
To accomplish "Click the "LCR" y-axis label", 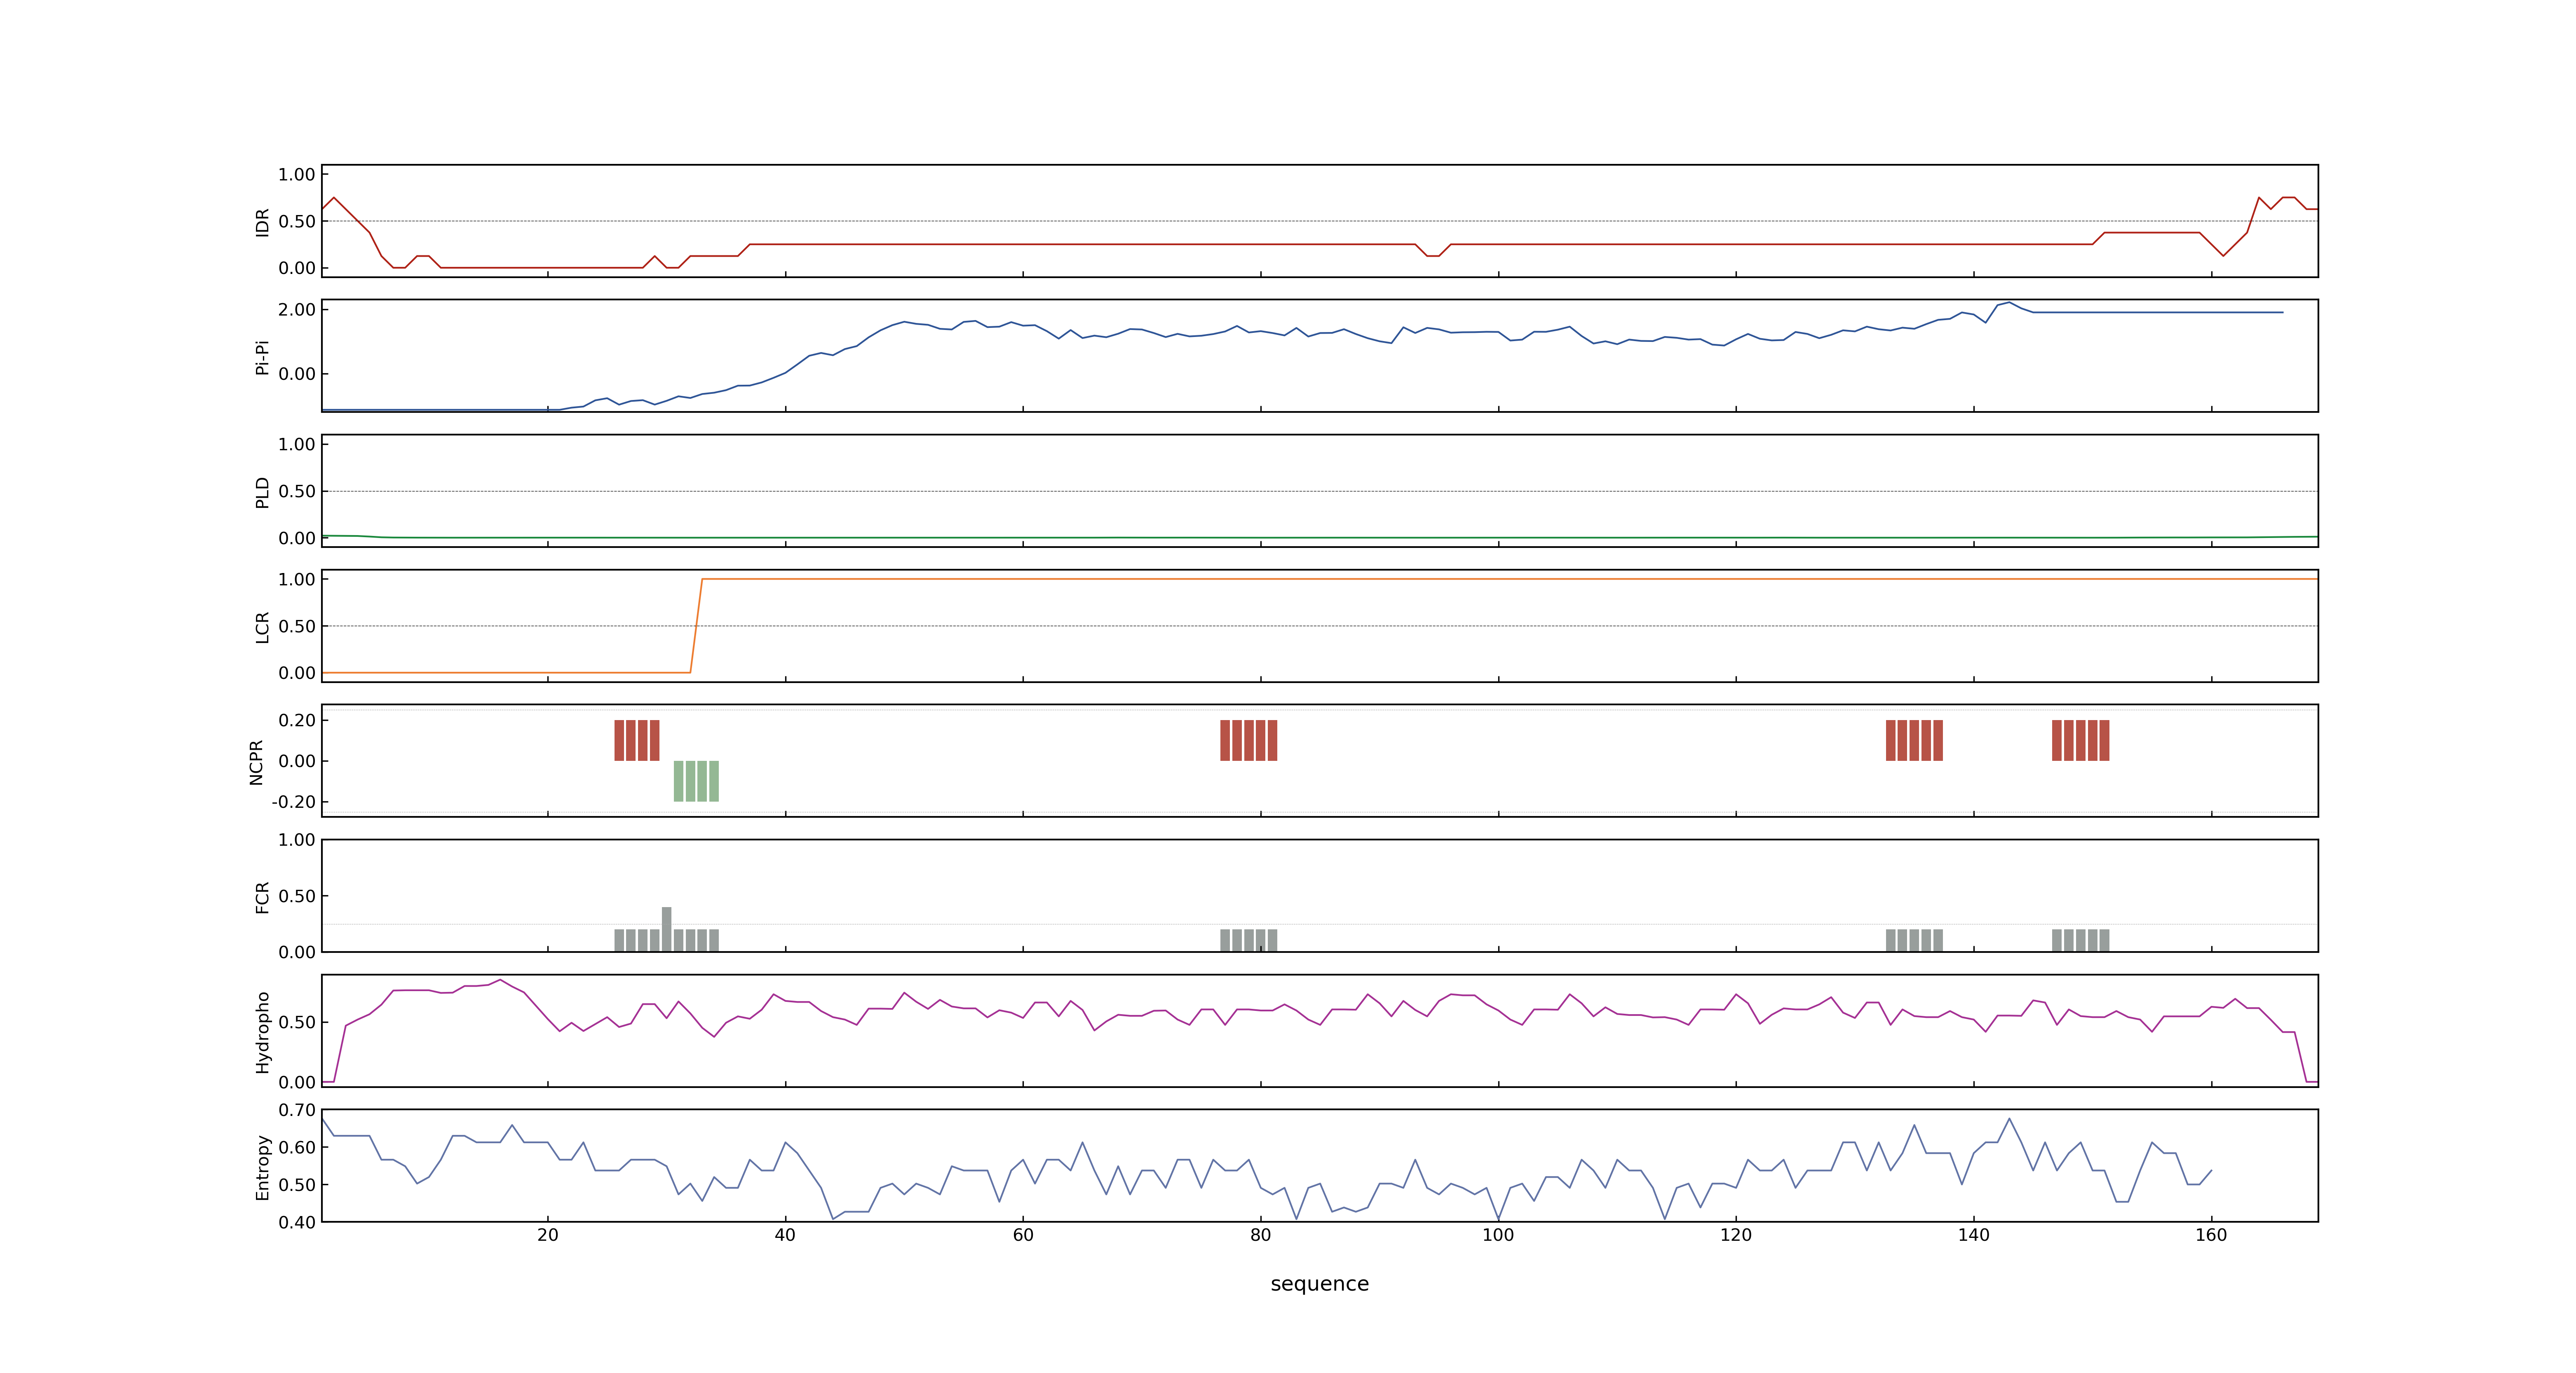I will point(263,627).
